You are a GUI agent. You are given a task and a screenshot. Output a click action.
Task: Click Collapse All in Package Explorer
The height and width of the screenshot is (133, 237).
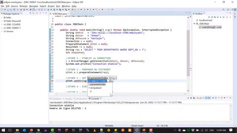pyautogui.click(x=30, y=13)
